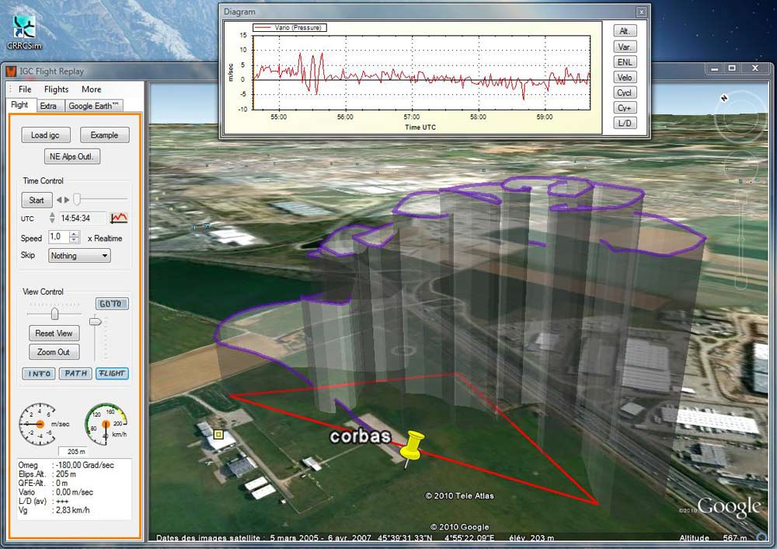Screen dimensions: 777x549
Task: Click the IGC Flight Replay title bar icon
Action: [11, 72]
